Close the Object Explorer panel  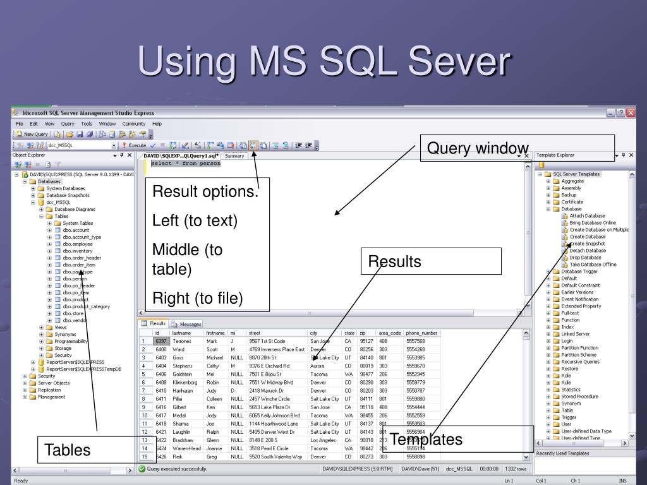(x=130, y=155)
